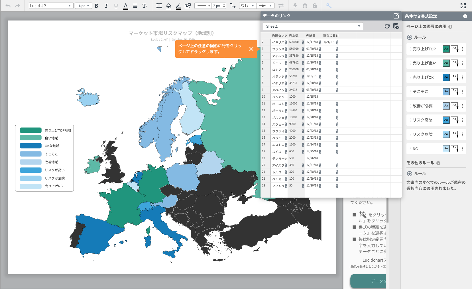Open the Lucid JP font dropdown
472x289 pixels.
pyautogui.click(x=50, y=6)
